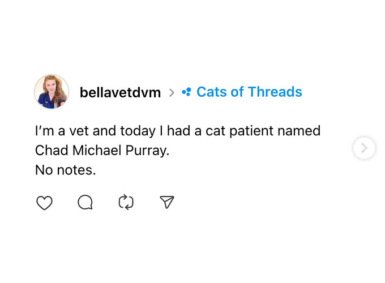385x283 pixels.
Task: Click the word "Cats" in the community name
Action: coord(211,92)
